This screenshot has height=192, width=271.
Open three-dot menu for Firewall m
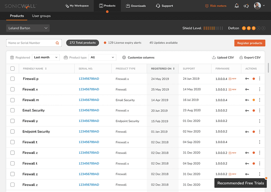(x=260, y=100)
